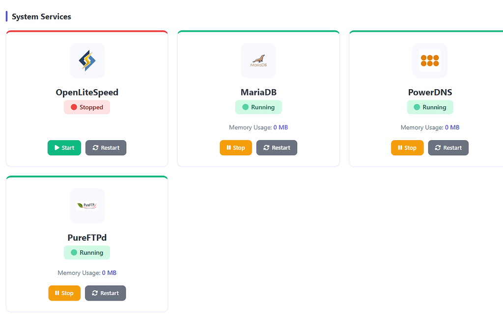Viewport: 503px width, 321px height.
Task: Restart the MariaDB service
Action: tap(277, 148)
